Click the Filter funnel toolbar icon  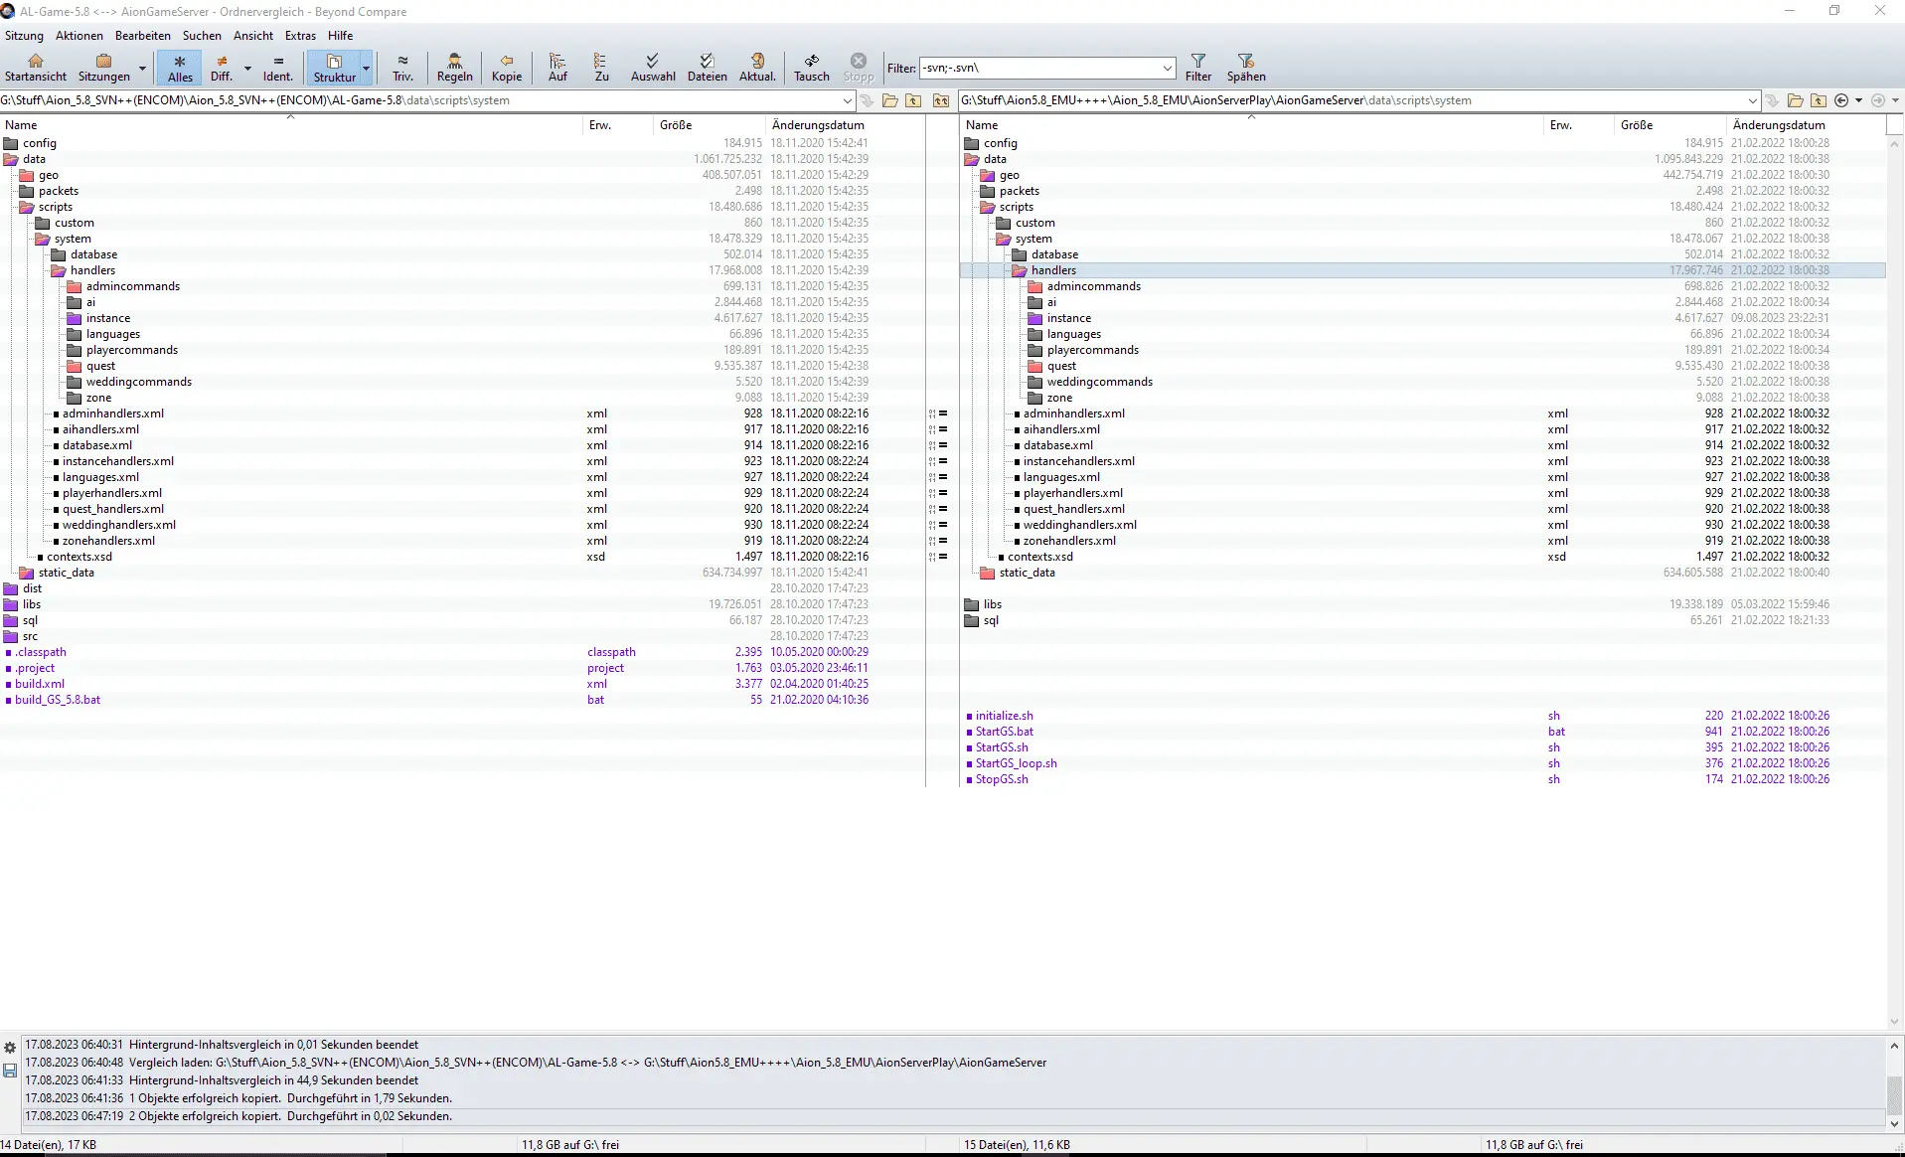(1198, 68)
